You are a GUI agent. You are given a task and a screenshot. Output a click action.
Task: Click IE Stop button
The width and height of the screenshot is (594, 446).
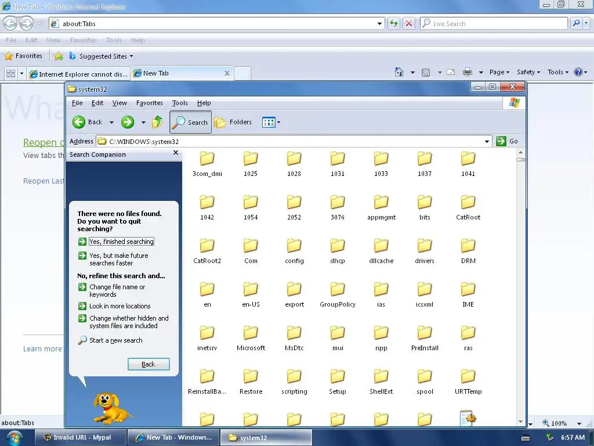[409, 23]
